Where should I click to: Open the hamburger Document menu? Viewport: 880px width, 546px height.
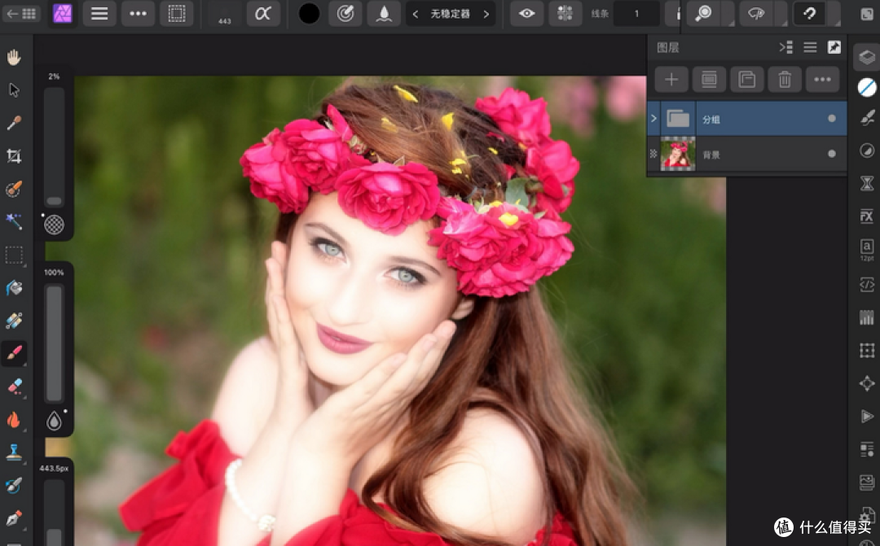99,14
